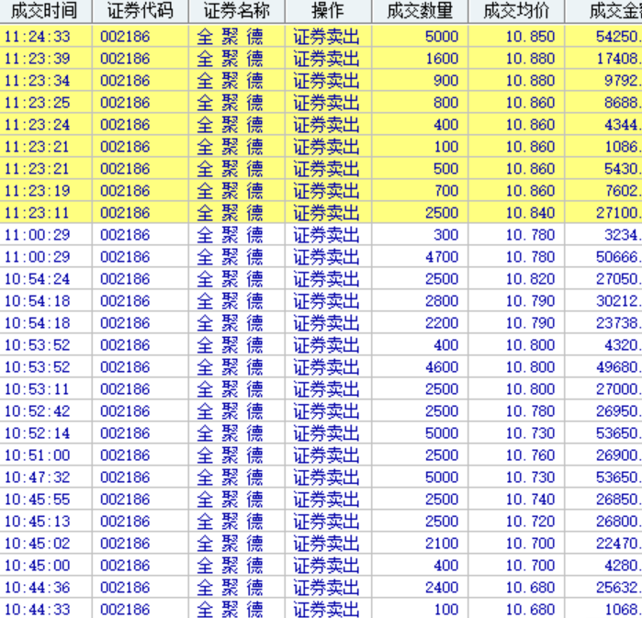The height and width of the screenshot is (618, 642).
Task: Select the trade time 10:44:33
Action: [x=37, y=610]
